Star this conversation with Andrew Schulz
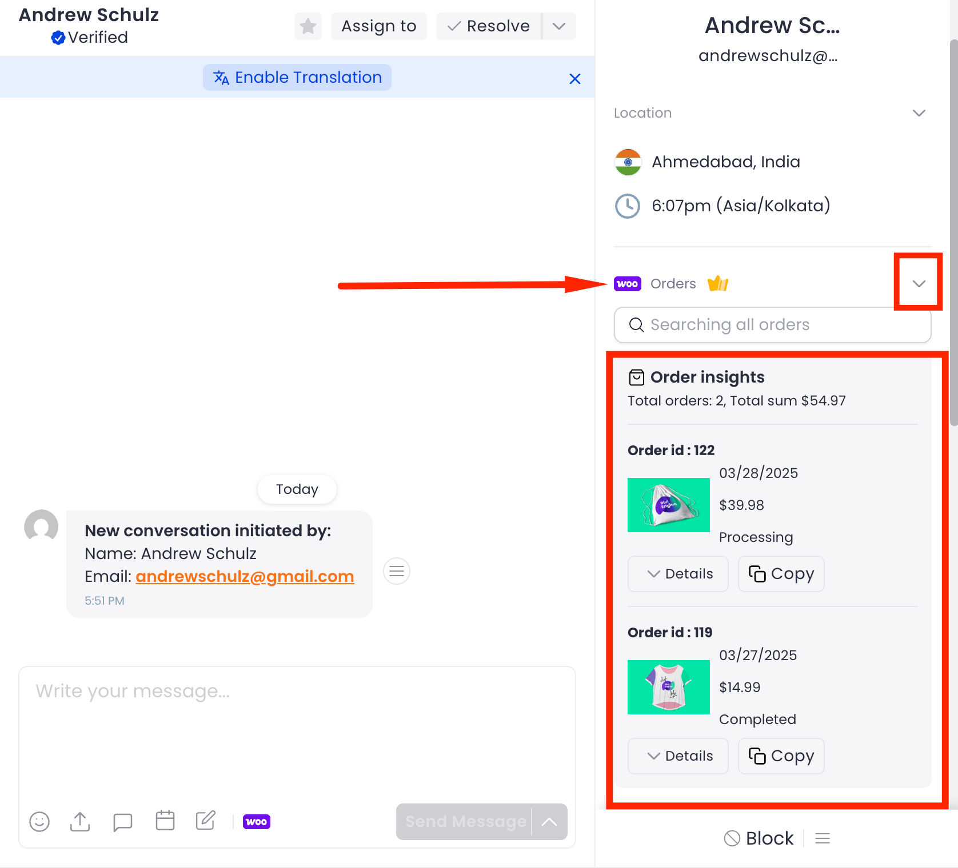This screenshot has width=958, height=868. 308,26
